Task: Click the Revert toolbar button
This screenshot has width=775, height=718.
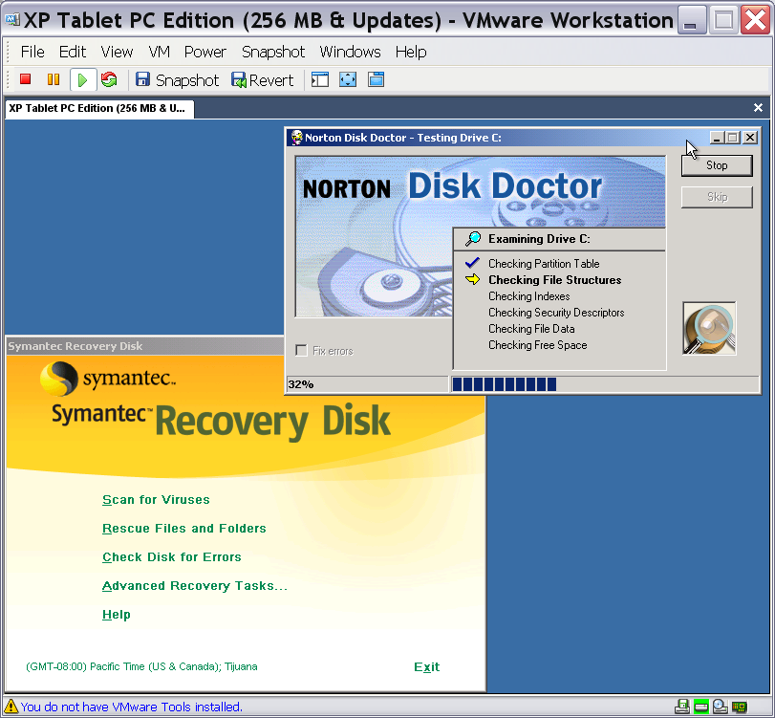Action: pyautogui.click(x=262, y=80)
